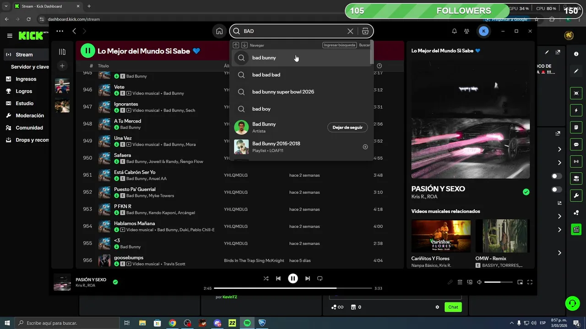The image size is (586, 329).
Task: Open Stream section in Kick sidebar
Action: [x=27, y=54]
